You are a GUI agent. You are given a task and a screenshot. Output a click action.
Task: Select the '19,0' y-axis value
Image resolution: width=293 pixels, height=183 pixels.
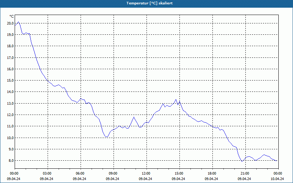click(10, 35)
